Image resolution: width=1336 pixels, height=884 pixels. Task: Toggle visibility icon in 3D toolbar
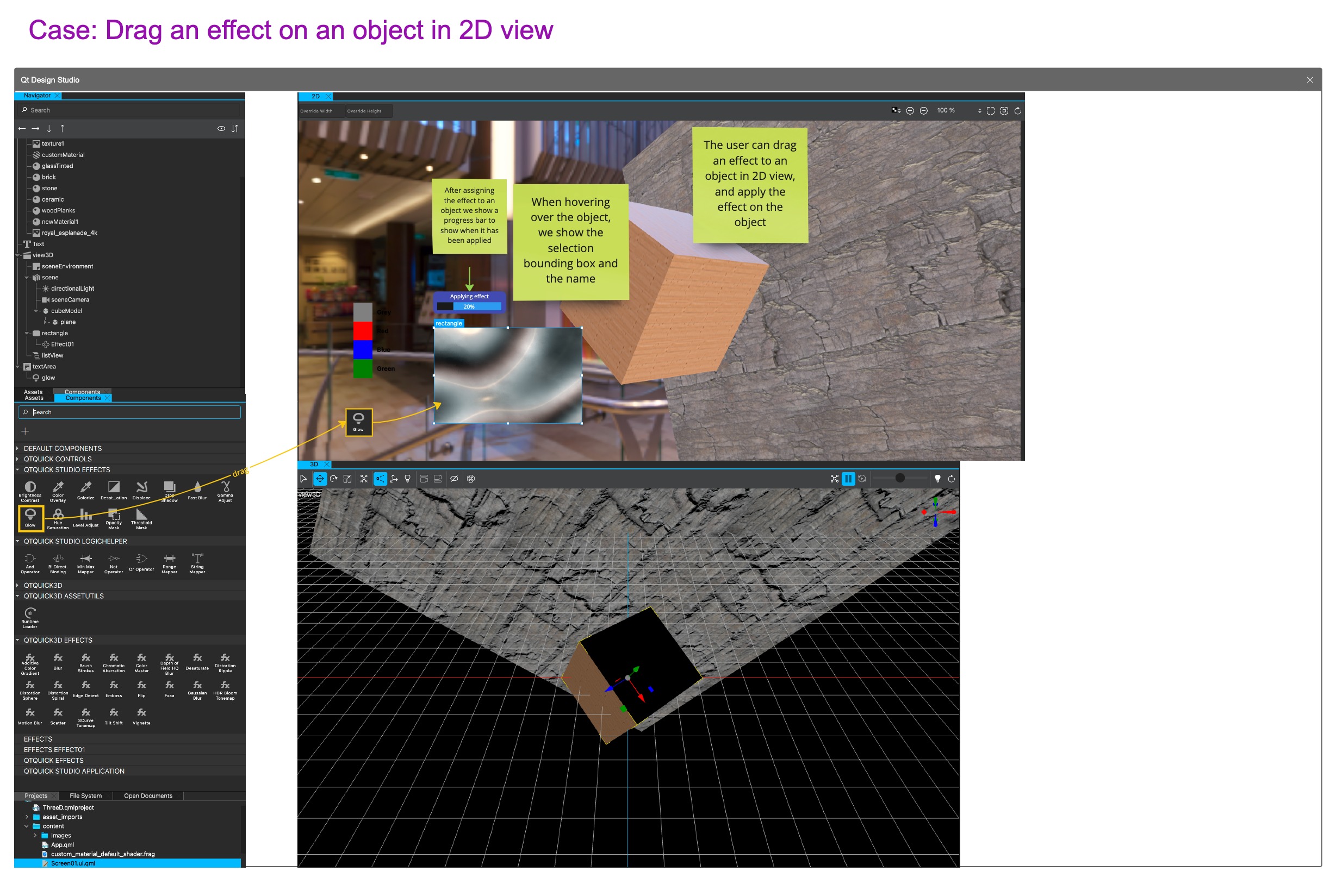[x=453, y=478]
